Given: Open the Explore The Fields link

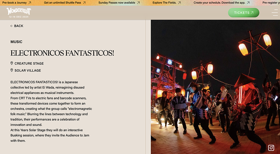Looking at the screenshot, I should tap(167, 3).
